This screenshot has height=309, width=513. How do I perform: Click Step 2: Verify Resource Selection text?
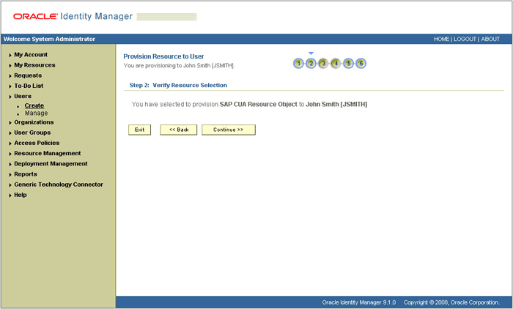pos(178,85)
